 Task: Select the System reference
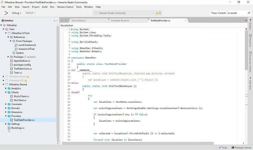coord(20,53)
